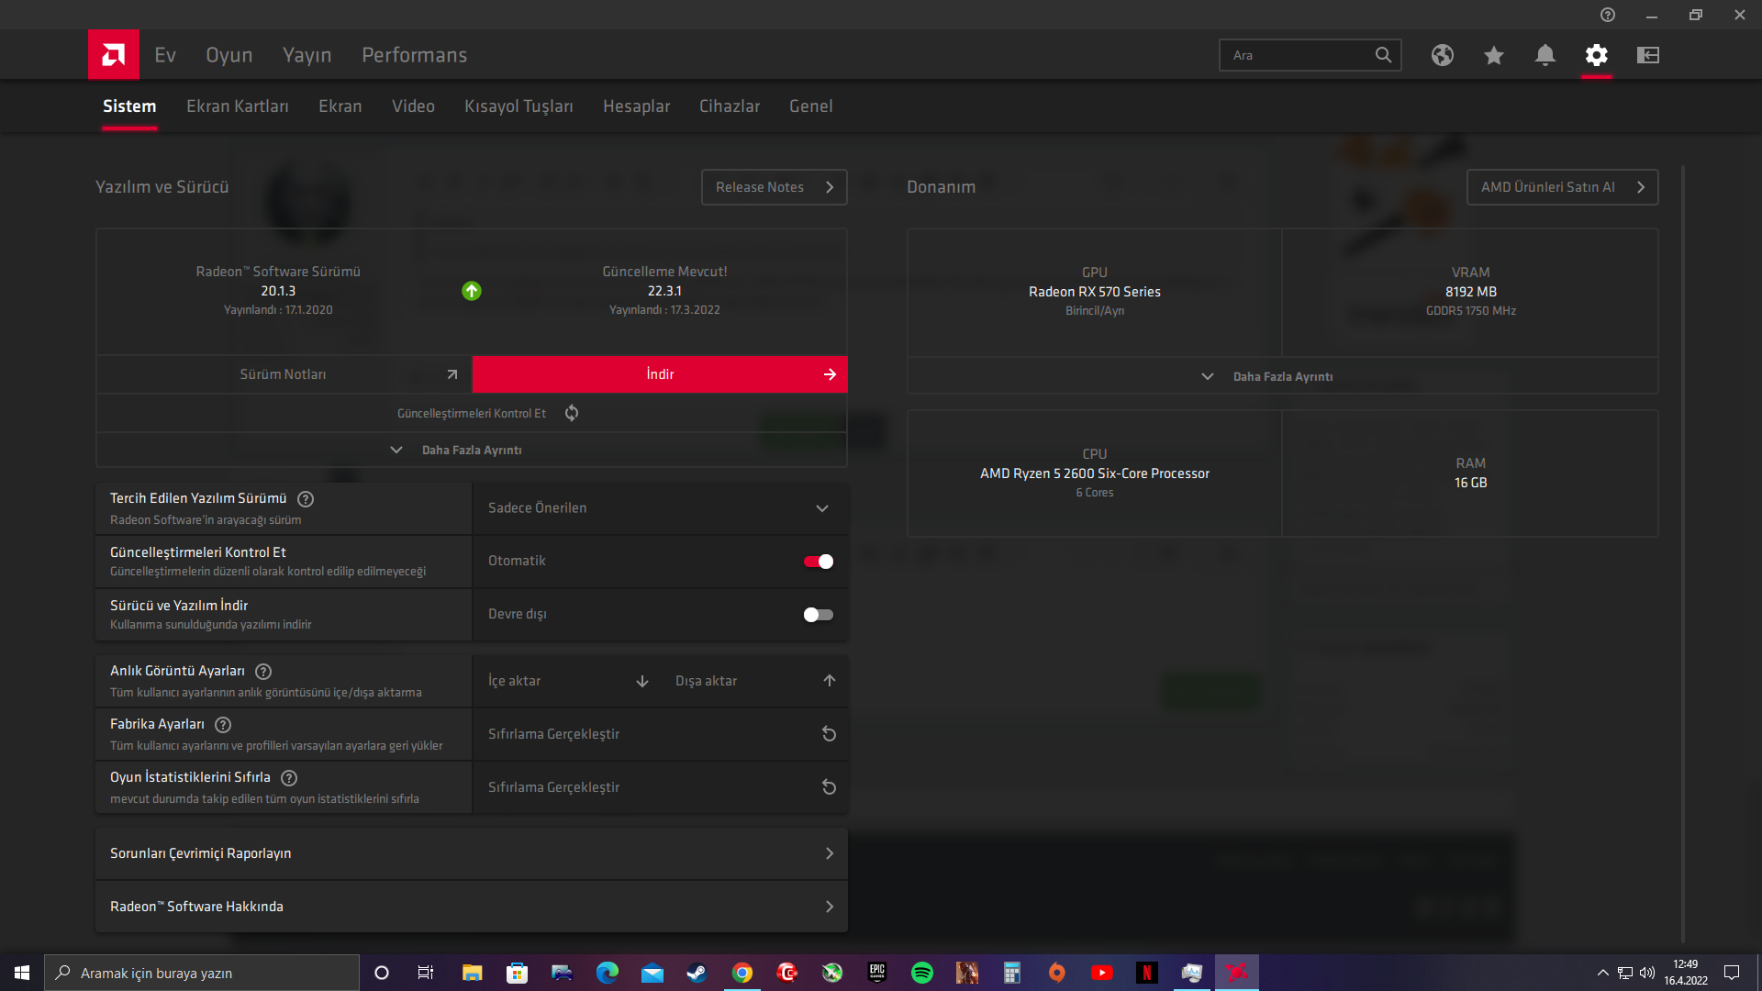Toggle the sidebar panel icon

coord(1648,55)
